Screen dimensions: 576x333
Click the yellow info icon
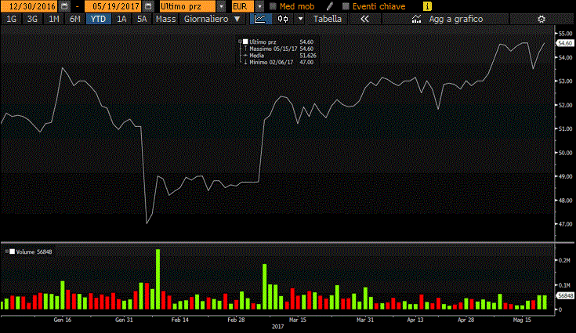pyautogui.click(x=426, y=5)
